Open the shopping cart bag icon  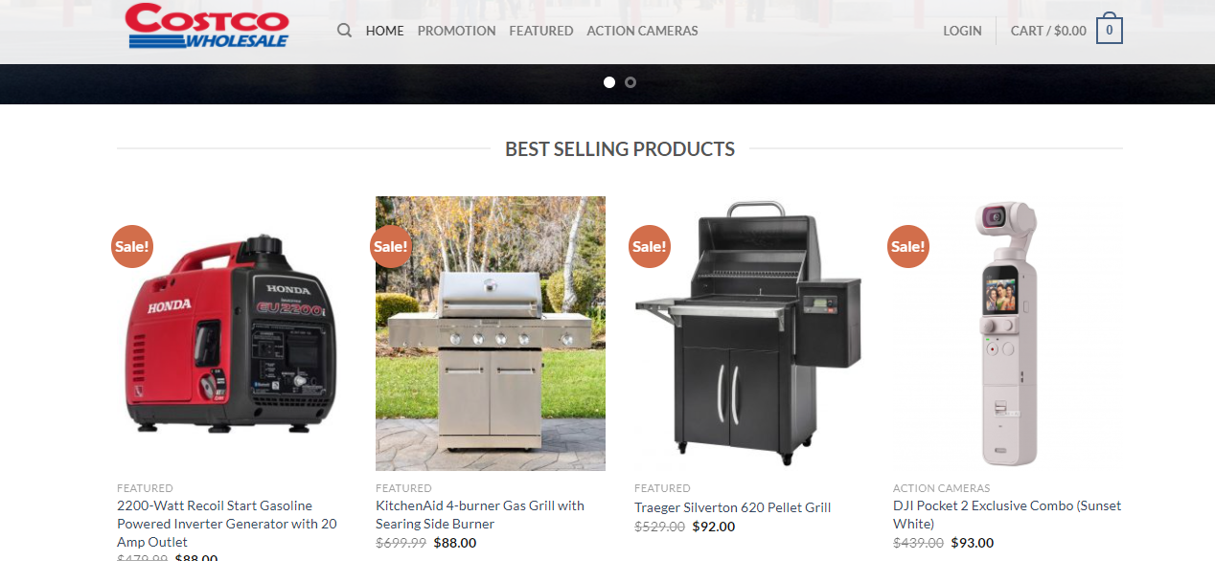point(1110,29)
